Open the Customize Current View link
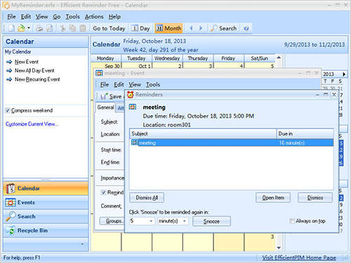 [32, 124]
